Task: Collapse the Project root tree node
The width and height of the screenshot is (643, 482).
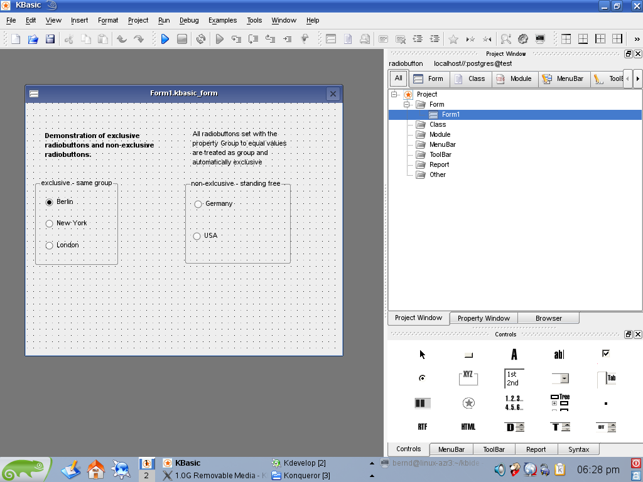Action: (394, 94)
